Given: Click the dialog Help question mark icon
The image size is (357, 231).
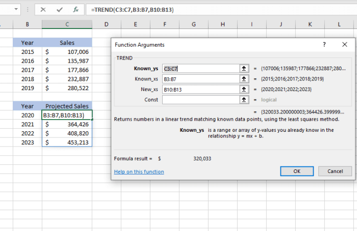Looking at the screenshot, I should click(324, 45).
